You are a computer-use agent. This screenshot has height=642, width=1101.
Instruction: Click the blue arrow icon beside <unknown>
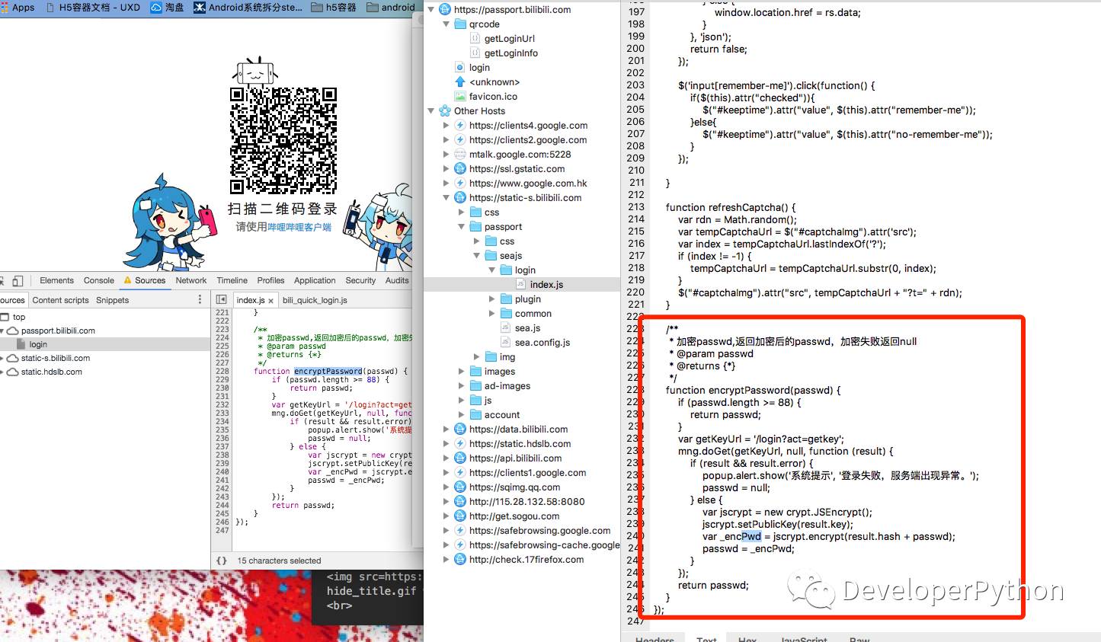(x=460, y=82)
